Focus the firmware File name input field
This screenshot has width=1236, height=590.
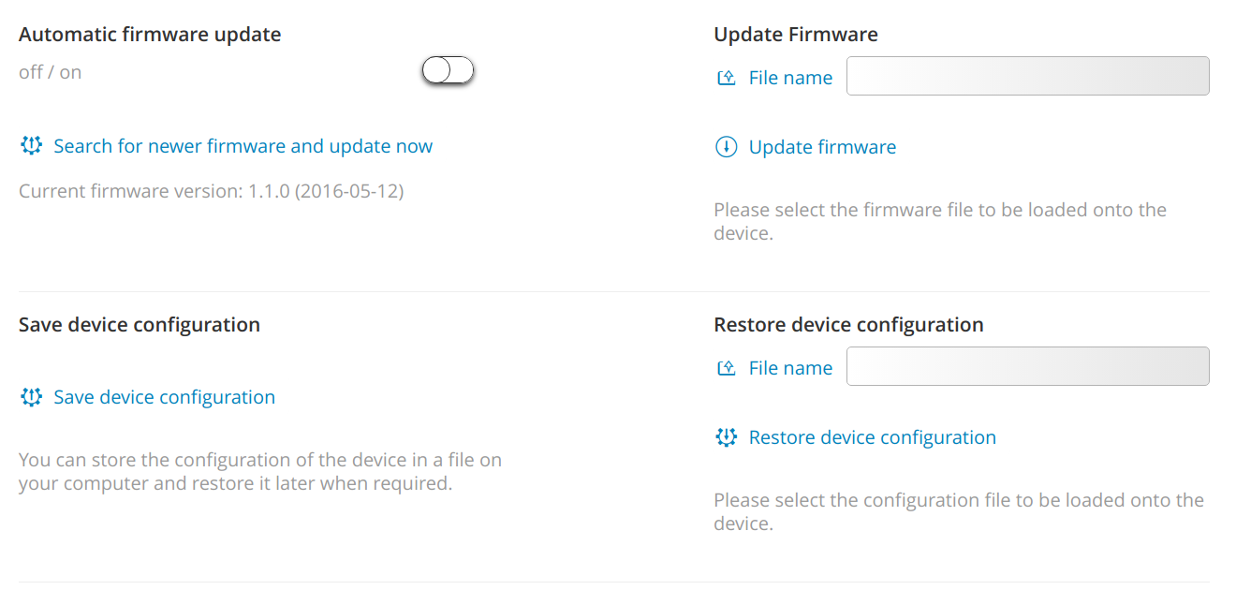tap(1027, 76)
